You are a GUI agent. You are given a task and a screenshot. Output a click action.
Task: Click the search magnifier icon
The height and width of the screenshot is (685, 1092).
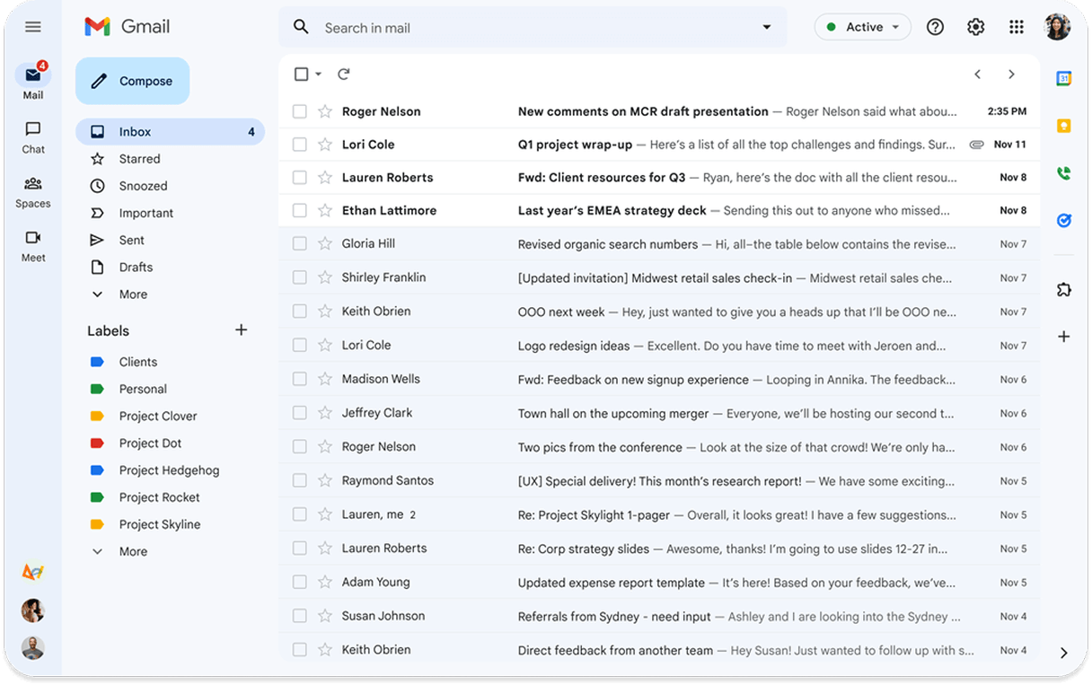click(302, 27)
